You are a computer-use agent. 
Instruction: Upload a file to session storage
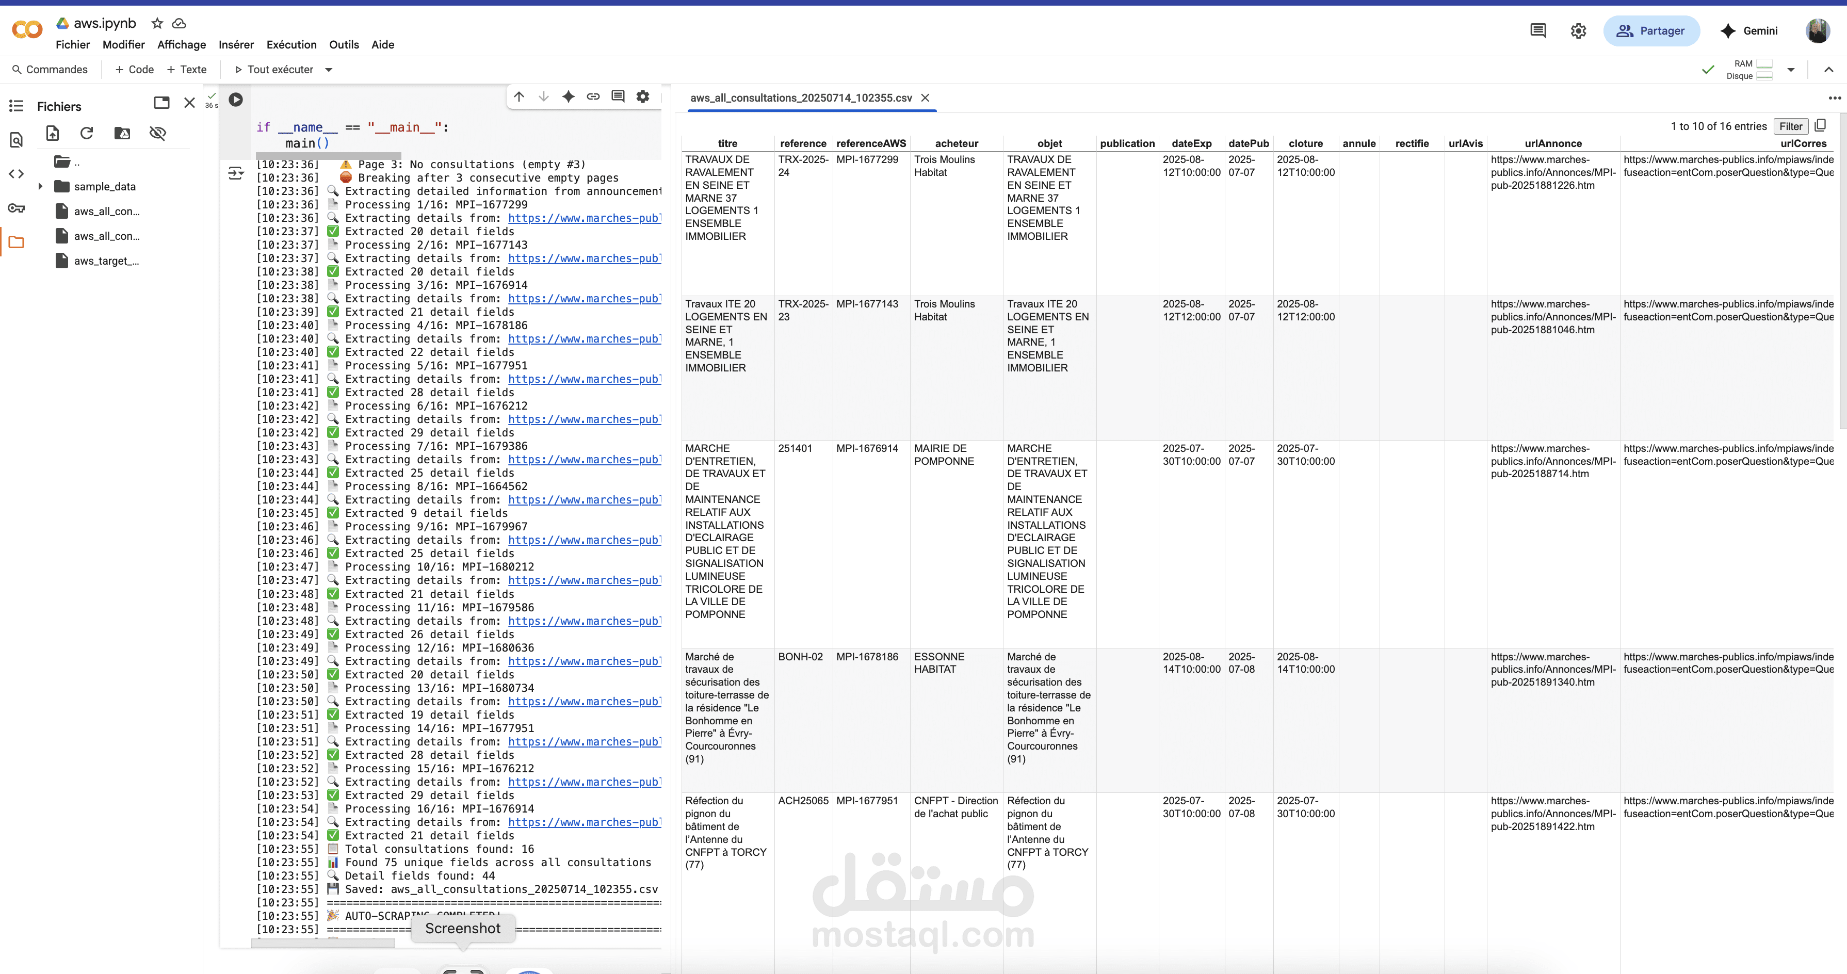(53, 133)
